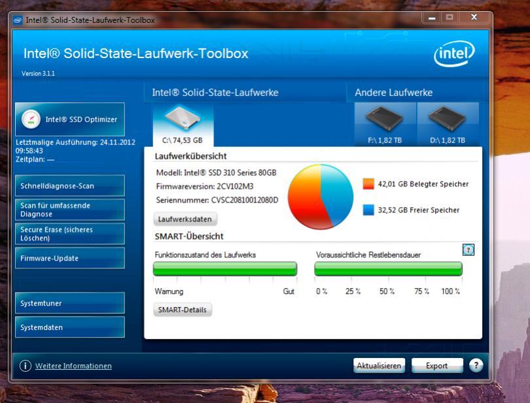Click the 42,01 GB Belegter Speicher label
The image size is (530, 403).
tap(423, 184)
